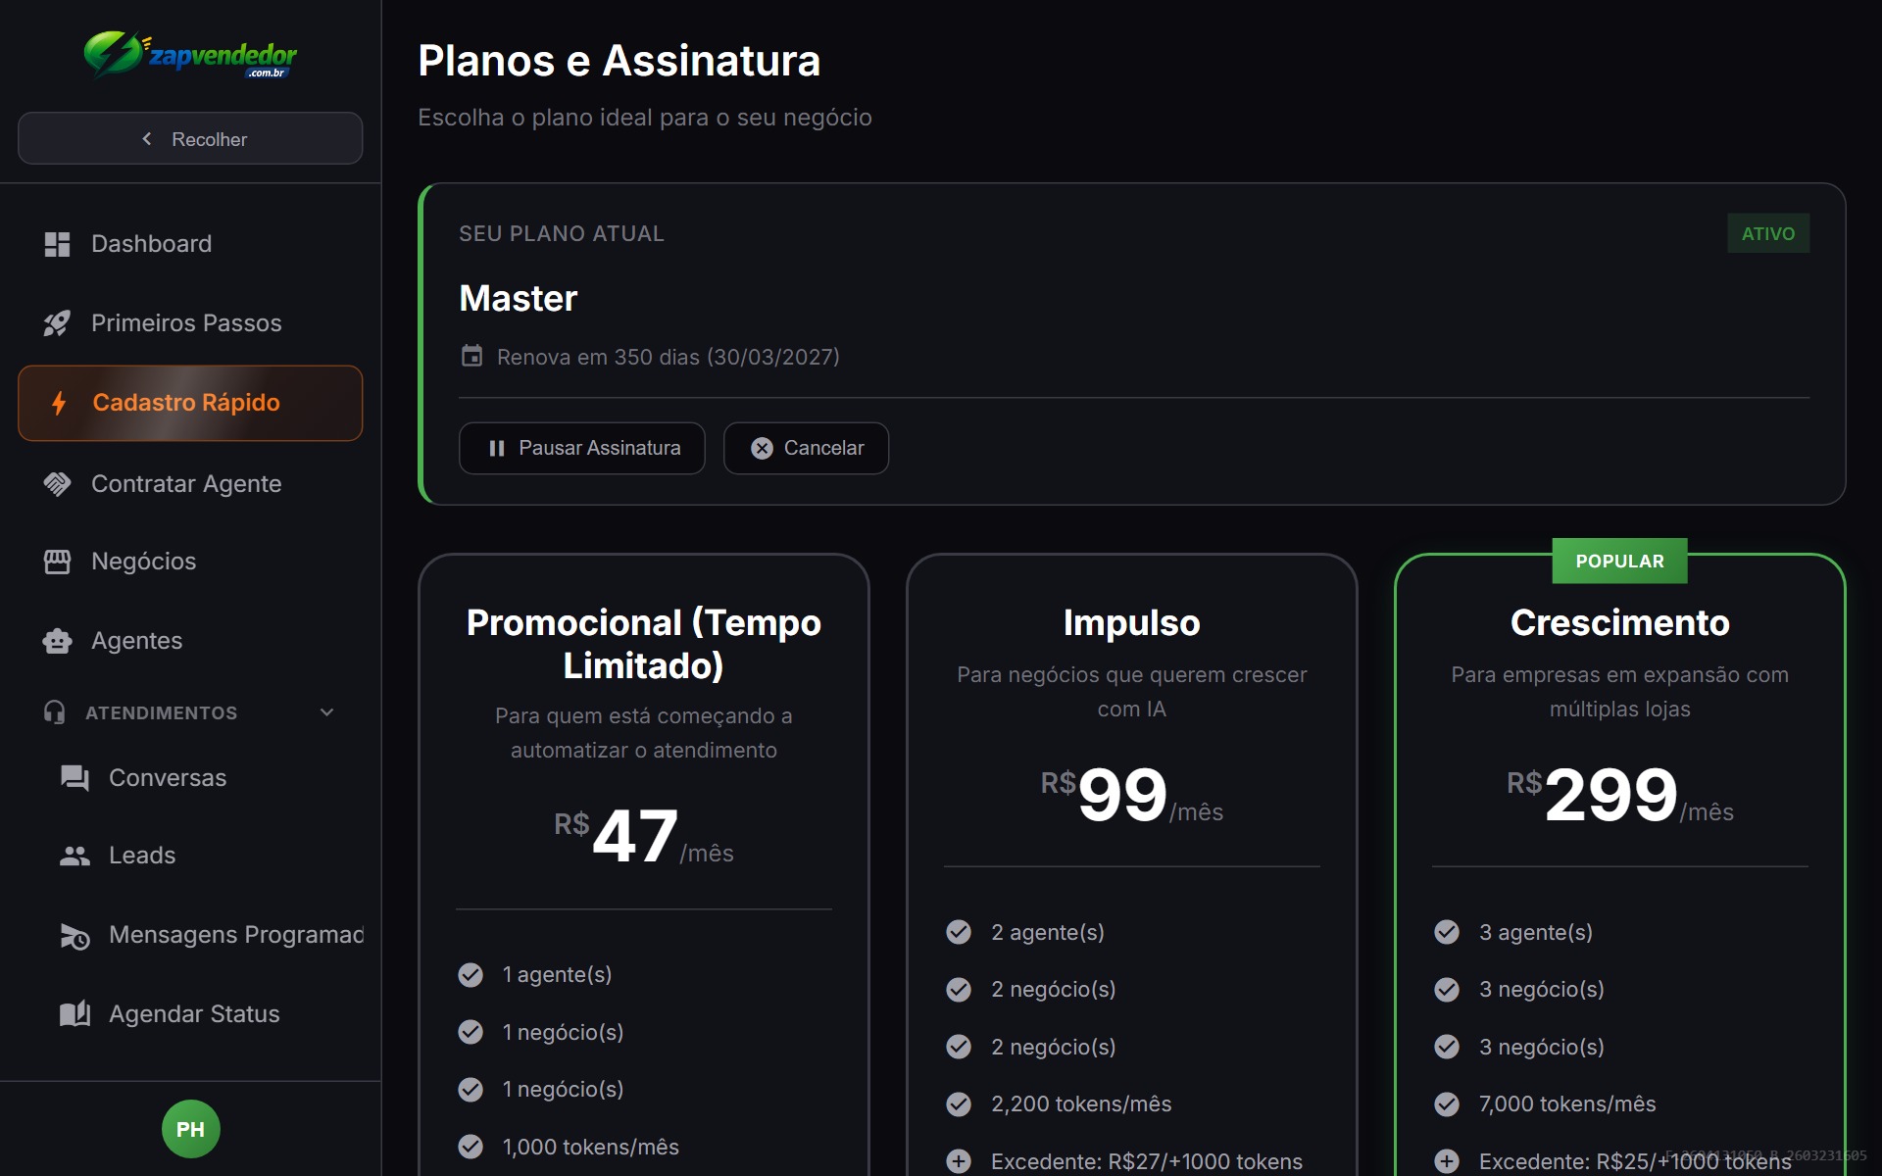Click the Cadastro Rápido lightning icon
This screenshot has width=1882, height=1176.
(59, 403)
